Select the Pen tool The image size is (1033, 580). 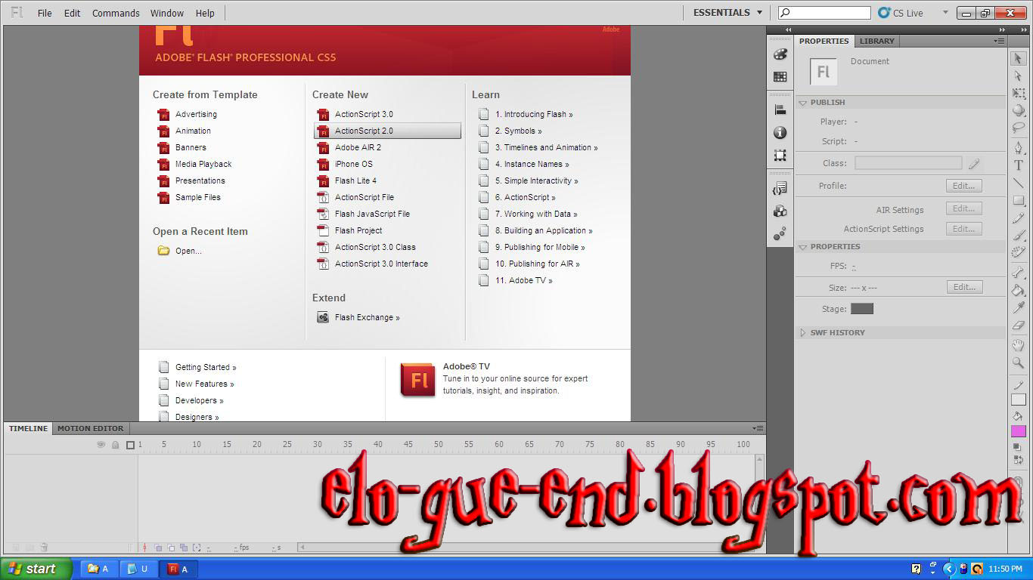[1019, 148]
